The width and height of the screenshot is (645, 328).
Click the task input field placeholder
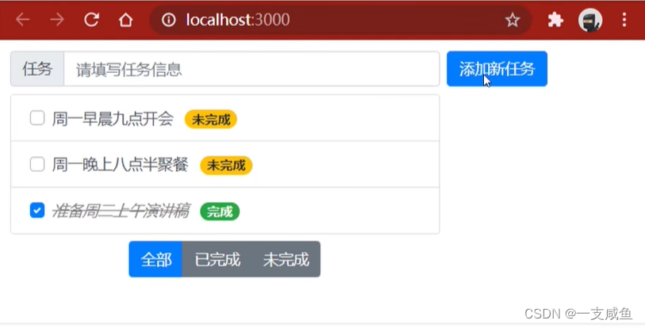[x=251, y=69]
